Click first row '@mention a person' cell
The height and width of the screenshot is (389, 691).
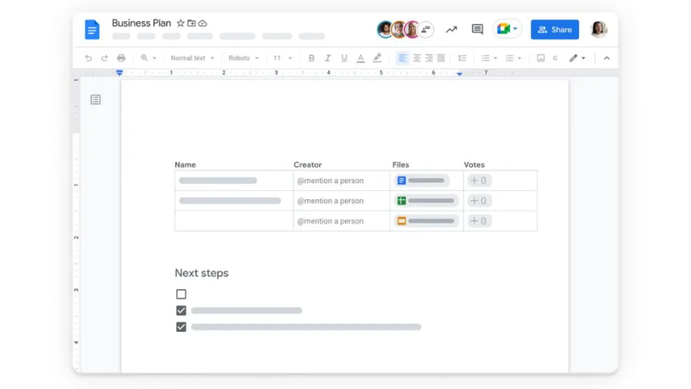[330, 181]
